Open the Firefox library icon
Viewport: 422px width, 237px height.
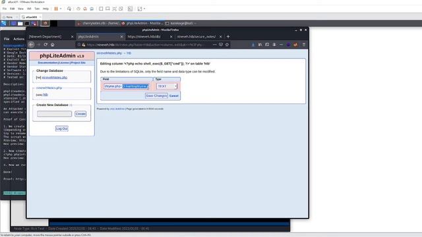point(260,45)
